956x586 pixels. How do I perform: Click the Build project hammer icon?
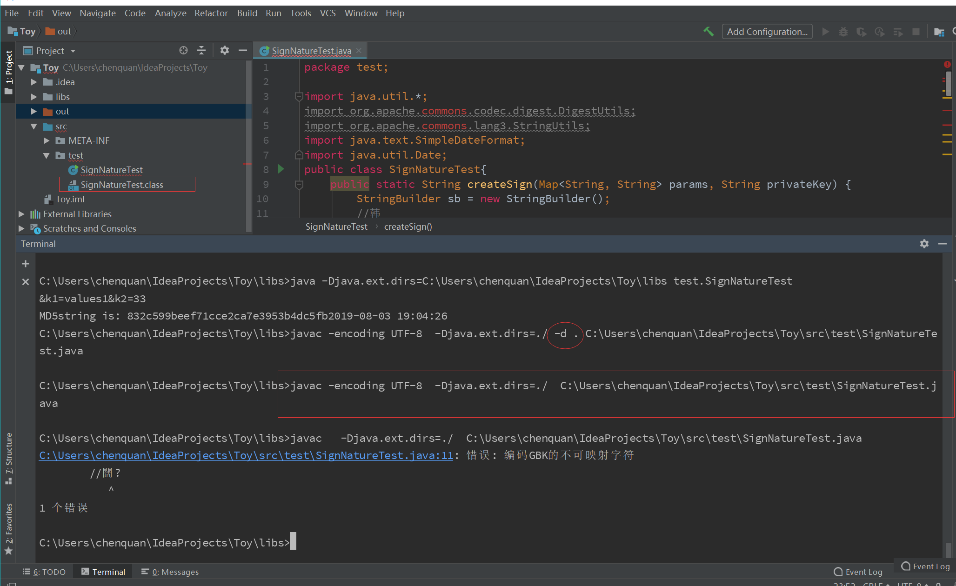click(x=708, y=32)
